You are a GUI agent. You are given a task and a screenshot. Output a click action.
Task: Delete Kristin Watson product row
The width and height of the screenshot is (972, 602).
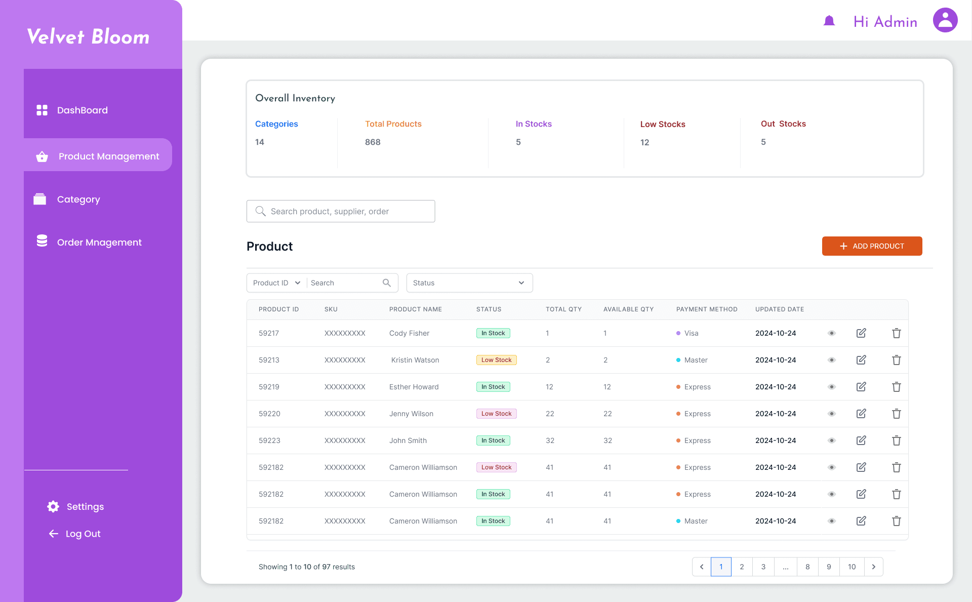[896, 360]
